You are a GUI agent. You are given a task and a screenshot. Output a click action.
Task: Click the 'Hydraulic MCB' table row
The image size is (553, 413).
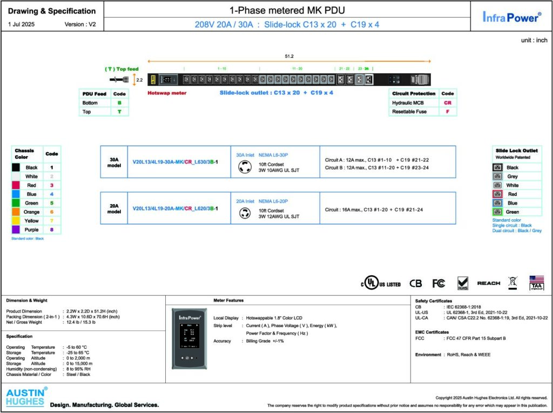(422, 103)
